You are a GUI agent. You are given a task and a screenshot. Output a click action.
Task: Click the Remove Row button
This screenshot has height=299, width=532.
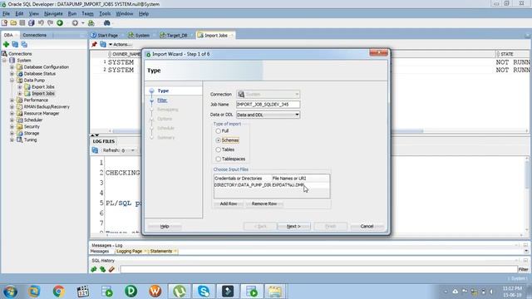[x=264, y=203]
